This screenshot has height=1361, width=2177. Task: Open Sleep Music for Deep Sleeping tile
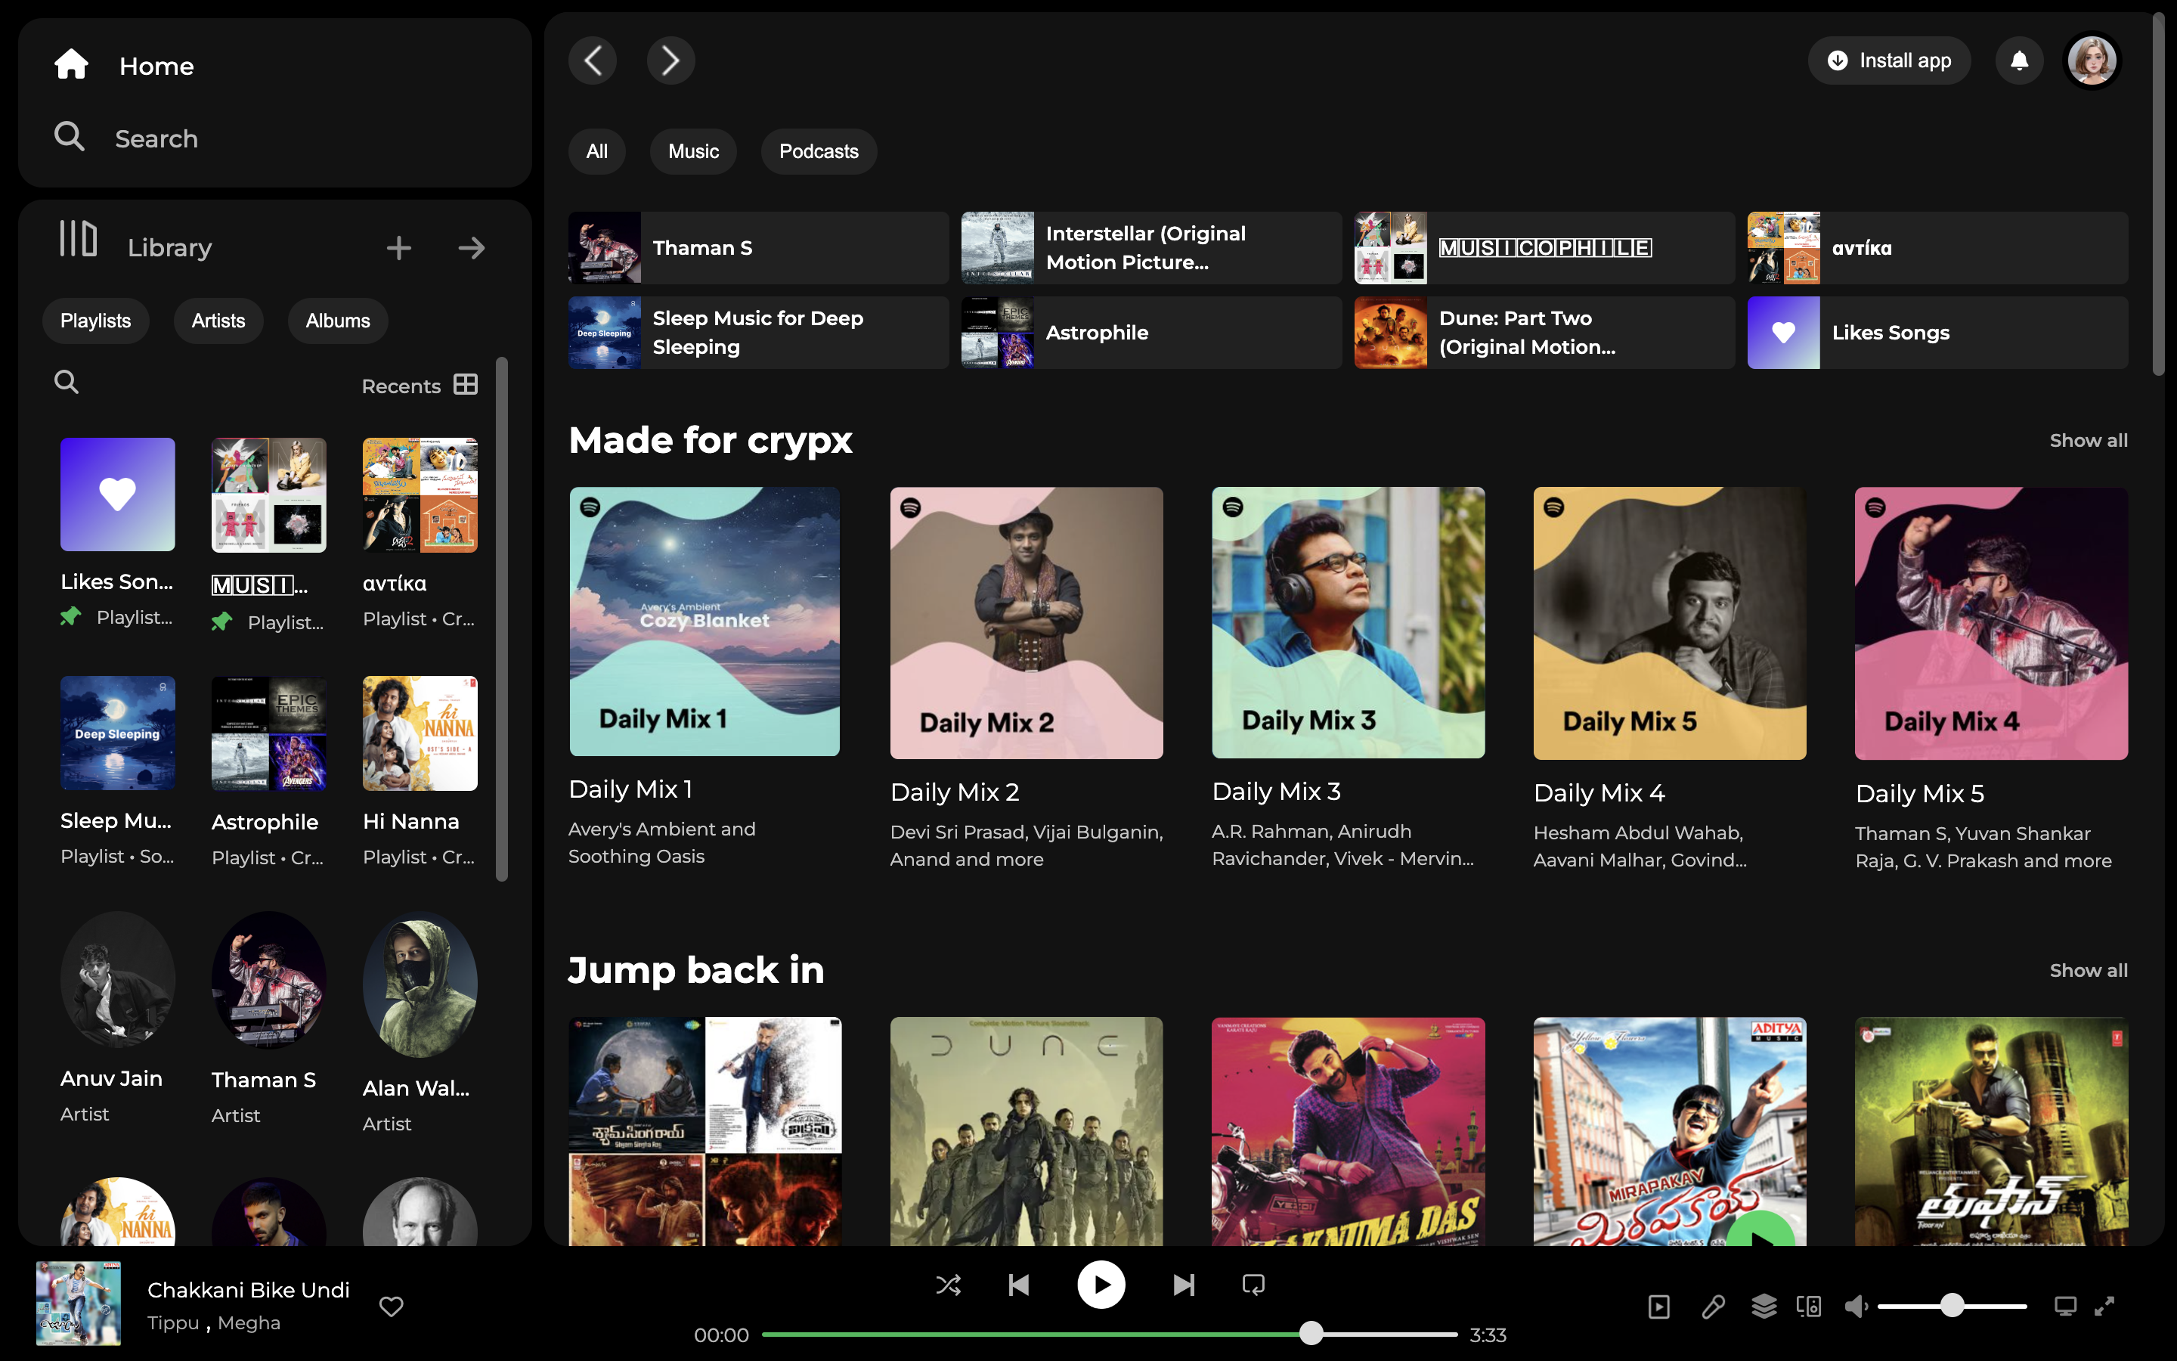click(758, 332)
